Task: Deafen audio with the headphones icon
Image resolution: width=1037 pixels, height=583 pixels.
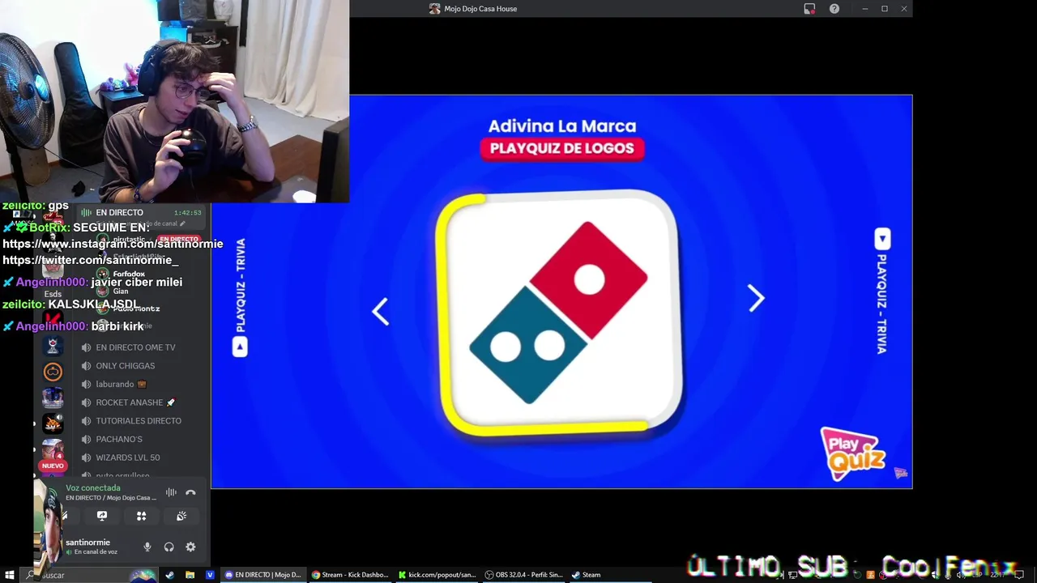Action: [x=169, y=547]
